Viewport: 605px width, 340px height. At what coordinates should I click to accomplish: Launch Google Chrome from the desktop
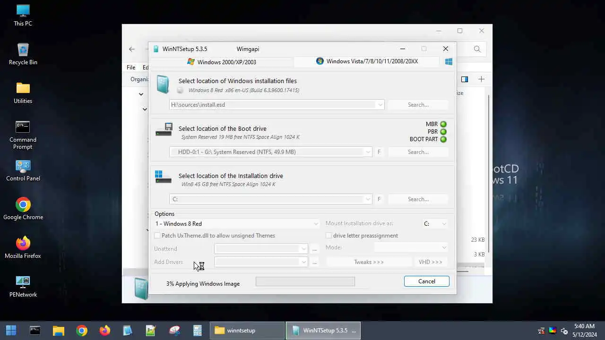click(23, 209)
